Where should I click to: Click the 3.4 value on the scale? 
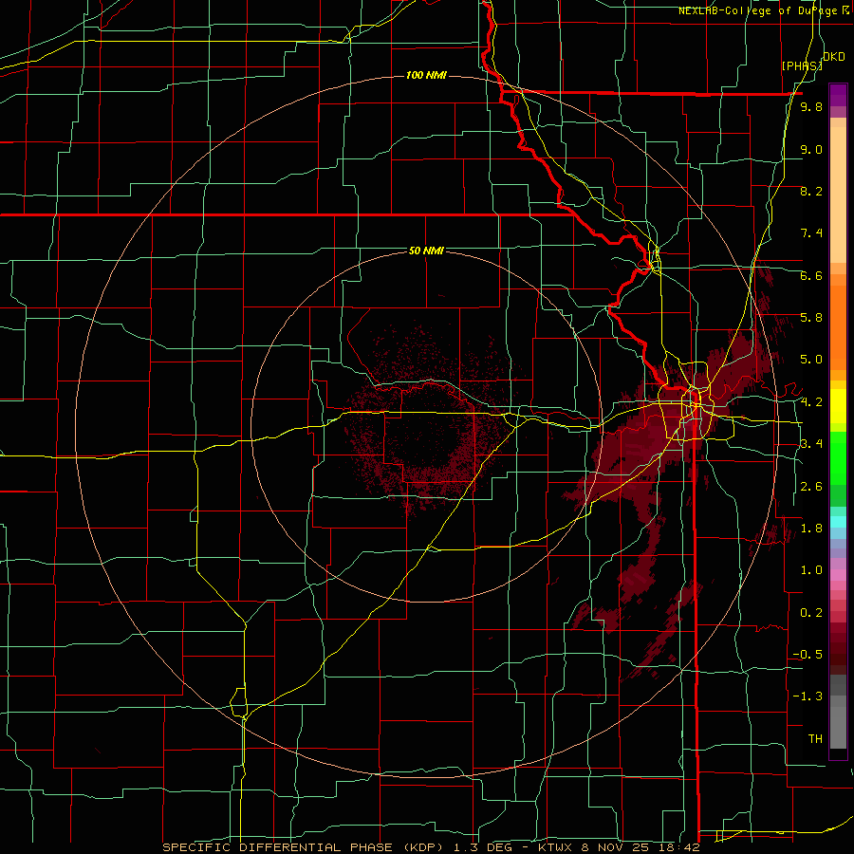(x=811, y=444)
